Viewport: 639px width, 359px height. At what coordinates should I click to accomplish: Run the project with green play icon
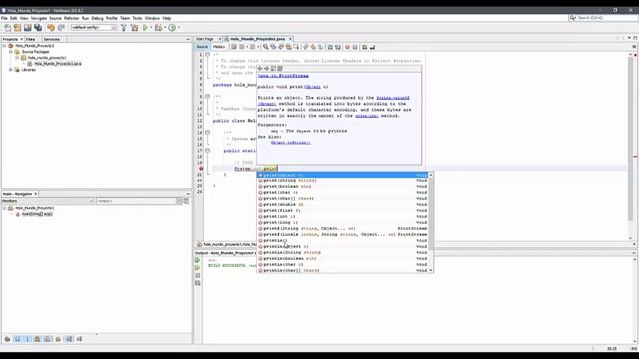click(x=145, y=28)
